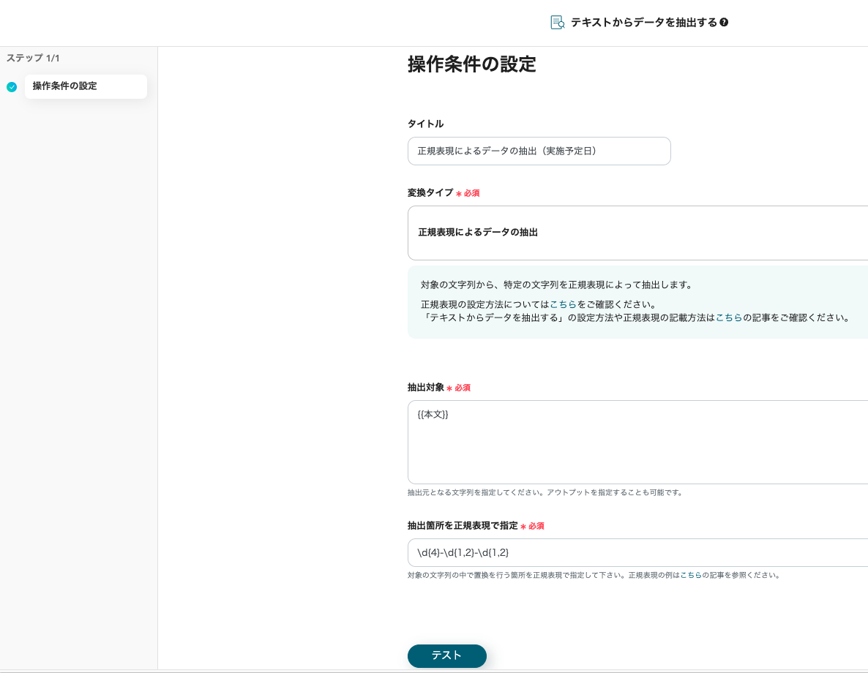868x673 pixels.
Task: Click the 抽出対象 field label
Action: [425, 388]
